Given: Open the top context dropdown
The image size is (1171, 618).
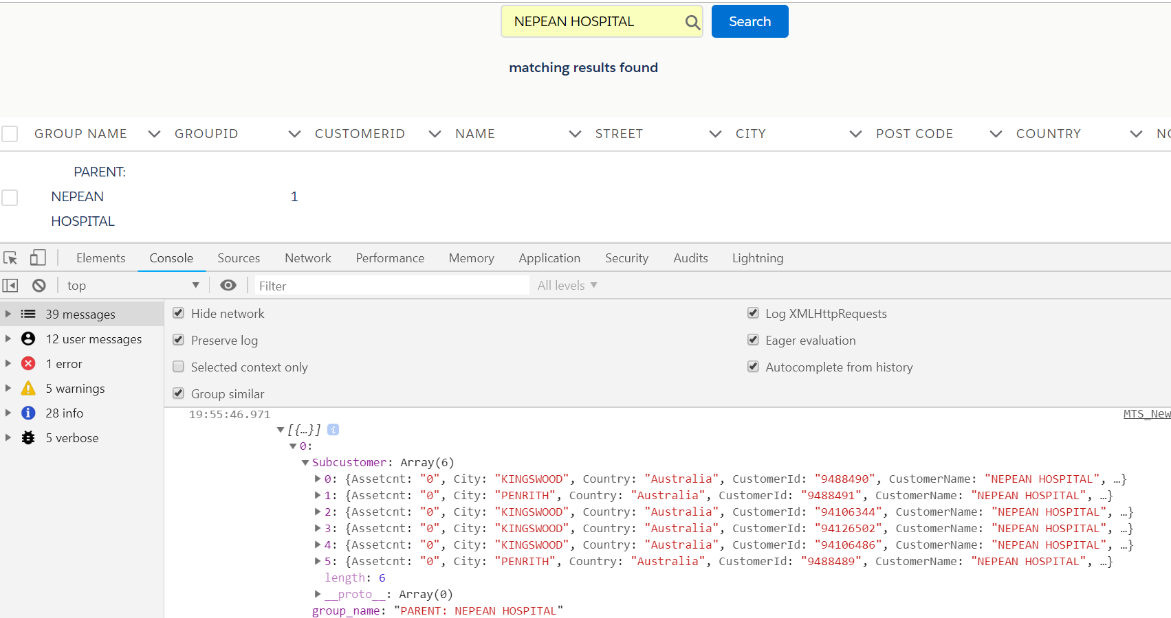Looking at the screenshot, I should click(x=133, y=286).
